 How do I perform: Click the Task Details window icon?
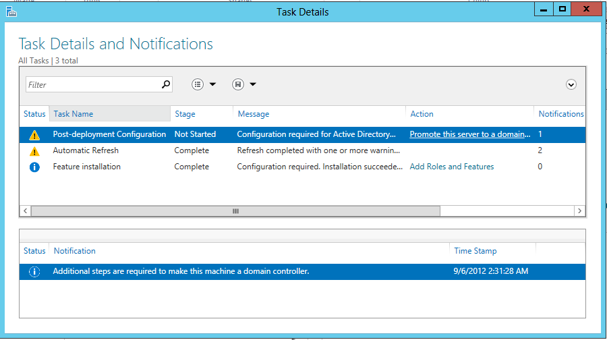11,12
